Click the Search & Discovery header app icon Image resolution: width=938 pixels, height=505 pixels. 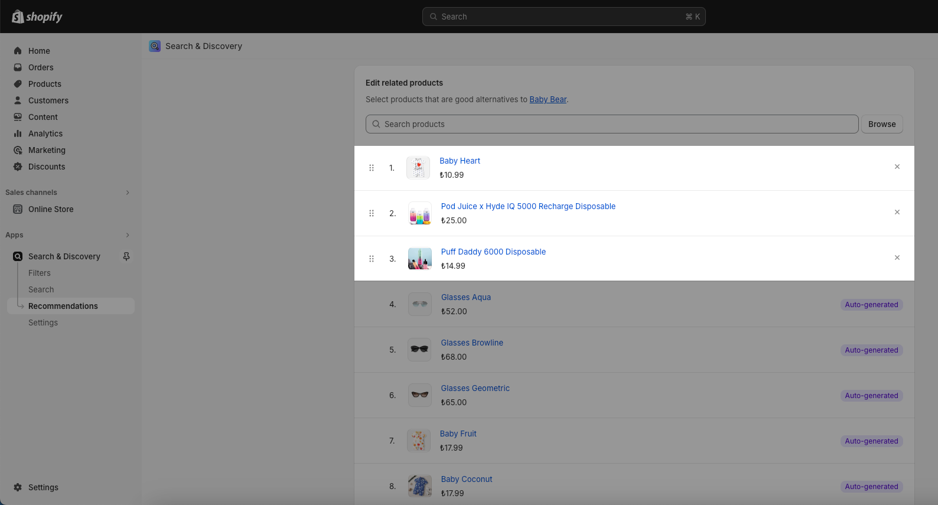tap(155, 46)
